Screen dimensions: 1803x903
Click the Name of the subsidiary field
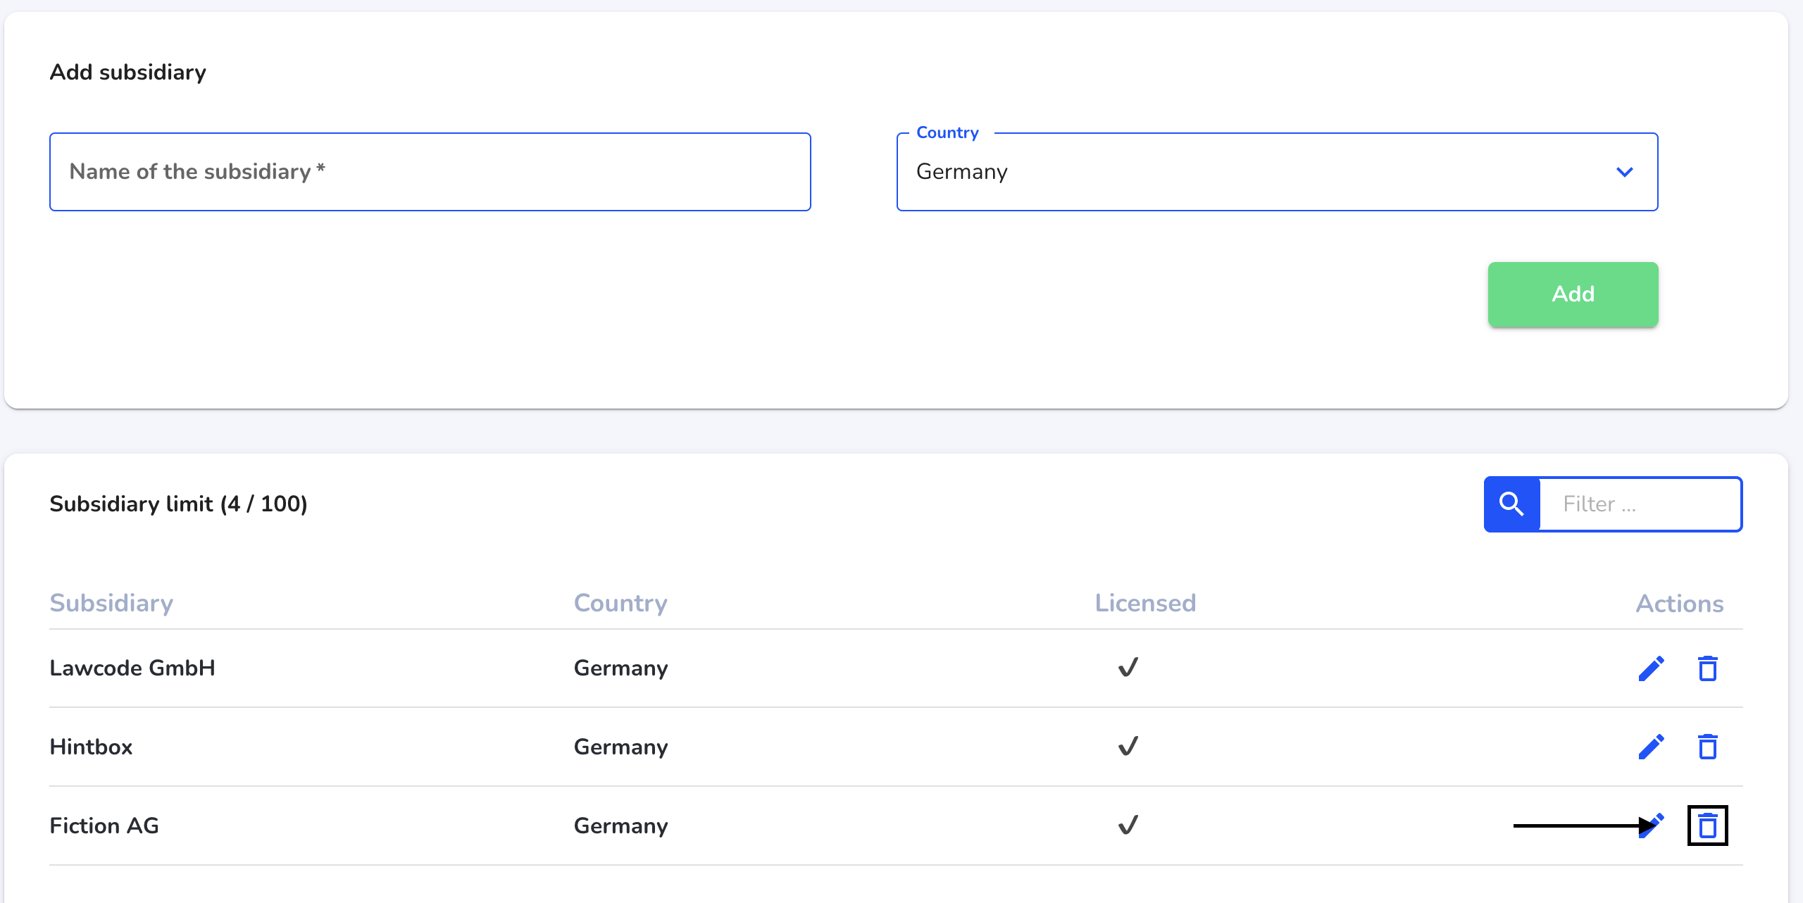click(x=430, y=172)
